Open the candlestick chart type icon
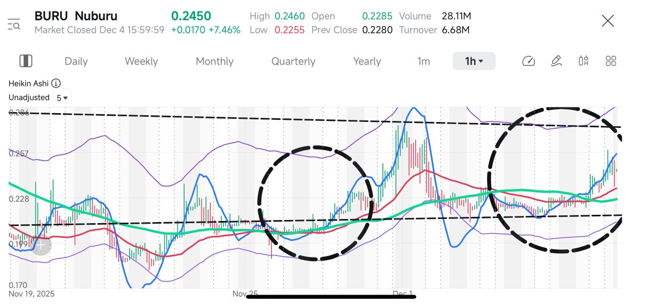 pyautogui.click(x=584, y=61)
